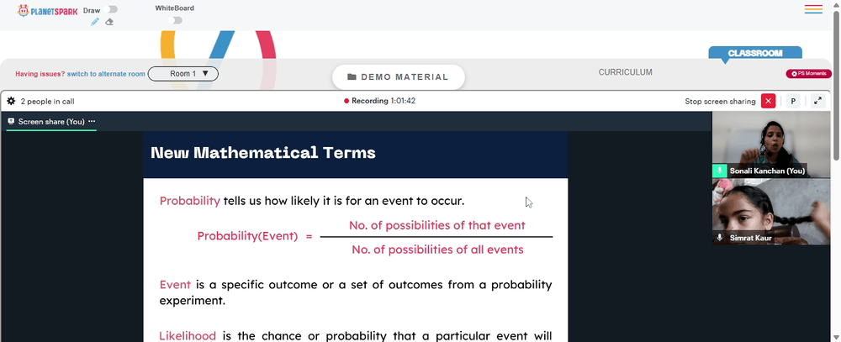Select the pencil draw tool
The width and height of the screenshot is (841, 342).
[x=95, y=22]
